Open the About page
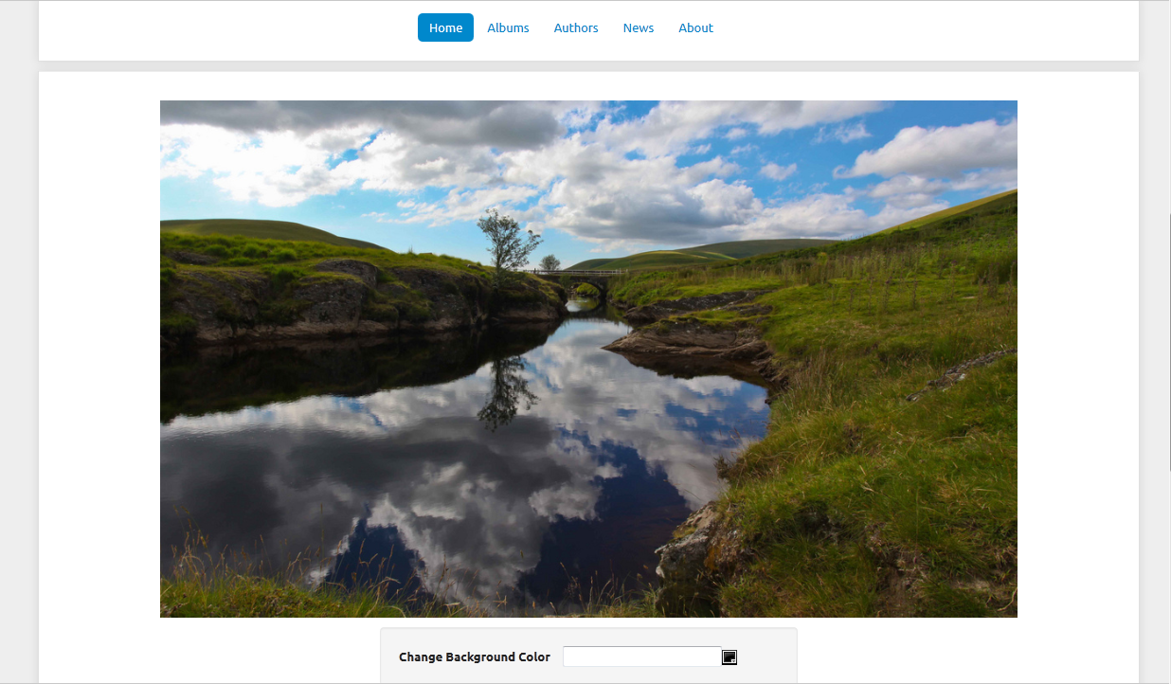The height and width of the screenshot is (684, 1171). coord(695,27)
